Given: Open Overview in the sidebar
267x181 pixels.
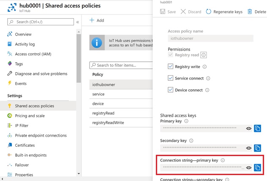Looking at the screenshot, I should coord(23,34).
